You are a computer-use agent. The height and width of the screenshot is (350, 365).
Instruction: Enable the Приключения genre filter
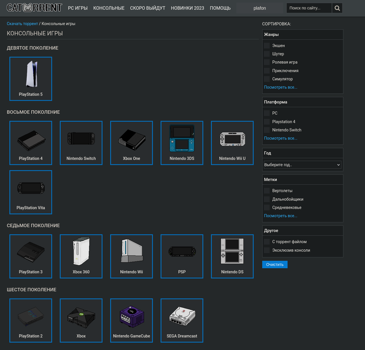[267, 71]
